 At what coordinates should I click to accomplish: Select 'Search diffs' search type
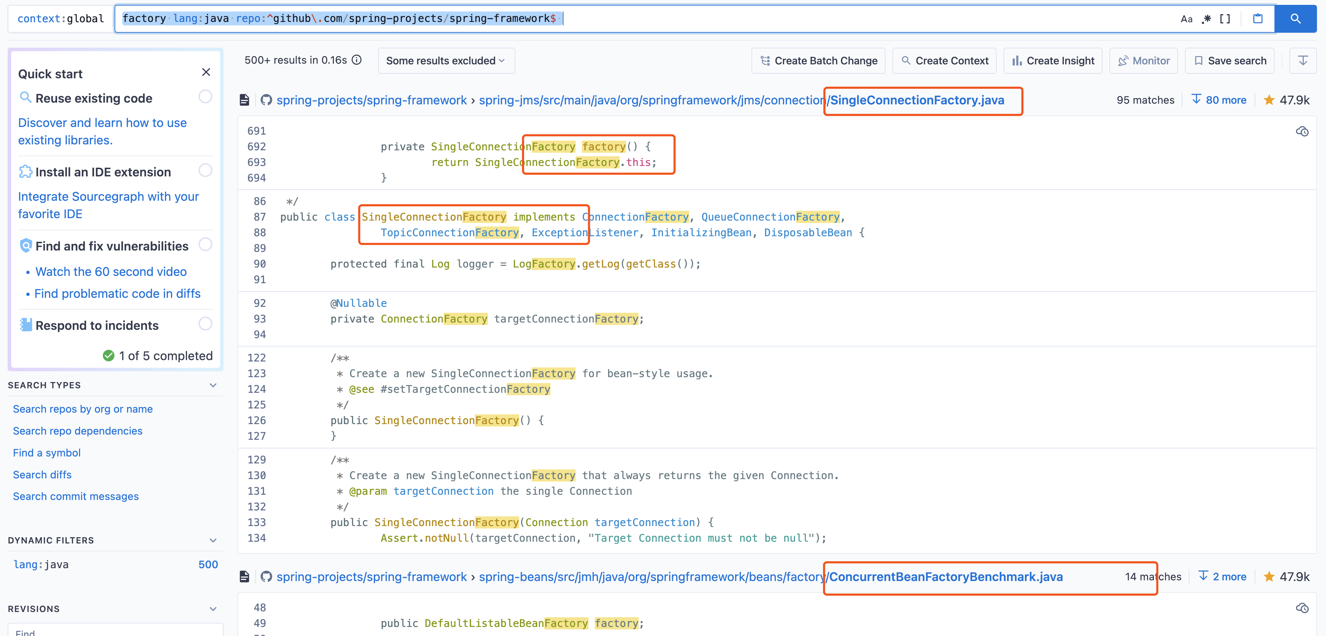(x=42, y=475)
